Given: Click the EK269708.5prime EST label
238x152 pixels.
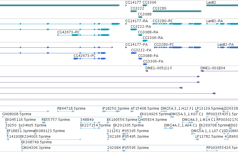Looking at the screenshot, I should tap(214, 125).
